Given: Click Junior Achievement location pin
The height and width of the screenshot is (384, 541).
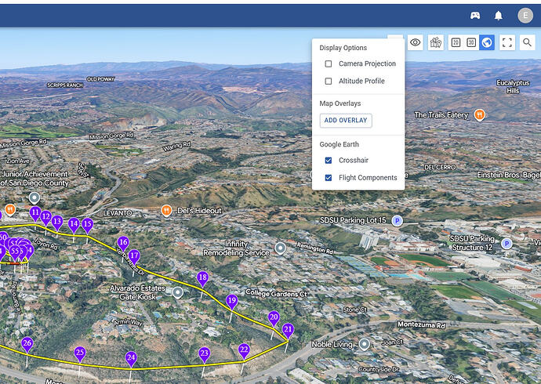Looking at the screenshot, I should (34, 197).
